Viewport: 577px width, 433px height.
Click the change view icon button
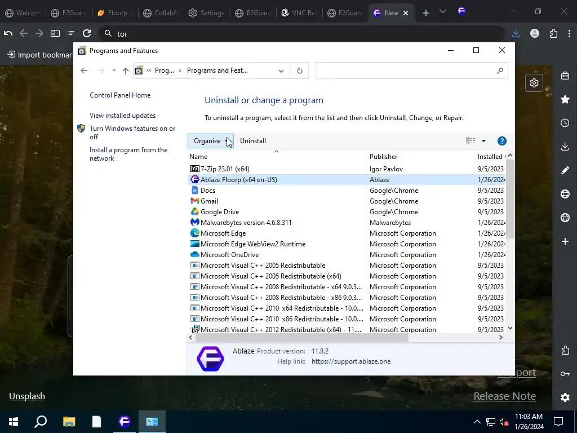pos(471,141)
